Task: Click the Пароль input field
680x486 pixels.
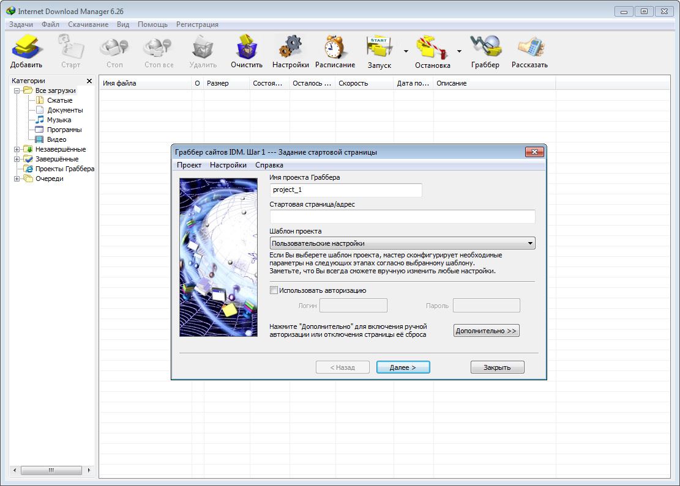Action: coord(487,306)
